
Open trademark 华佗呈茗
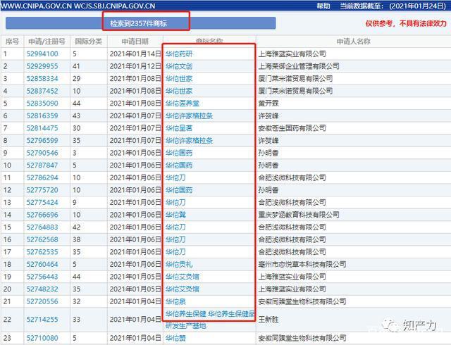pos(179,128)
